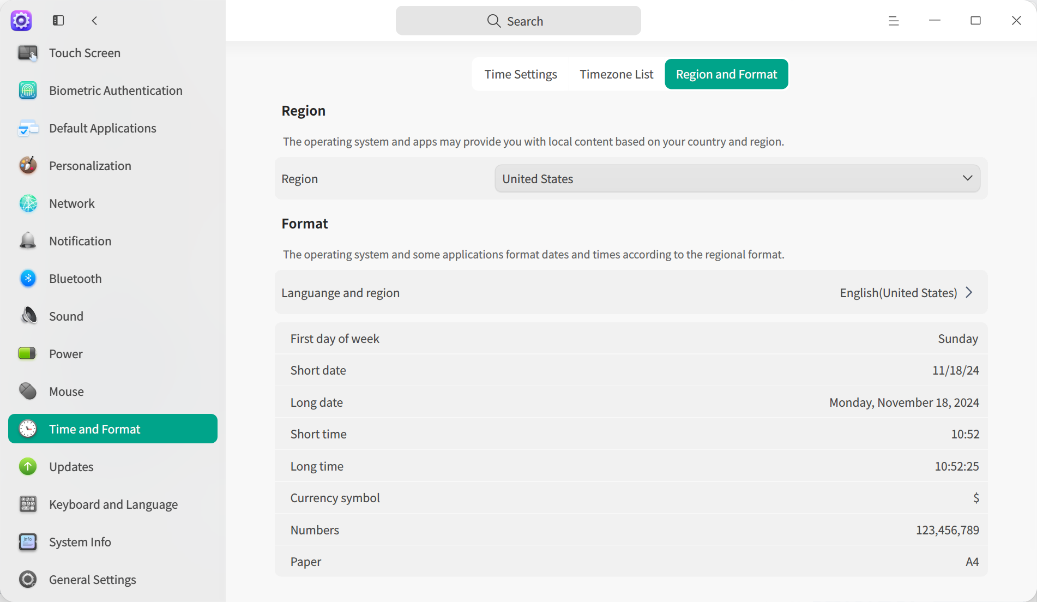Switch to the Time Settings tab
Viewport: 1037px width, 602px height.
click(x=521, y=74)
